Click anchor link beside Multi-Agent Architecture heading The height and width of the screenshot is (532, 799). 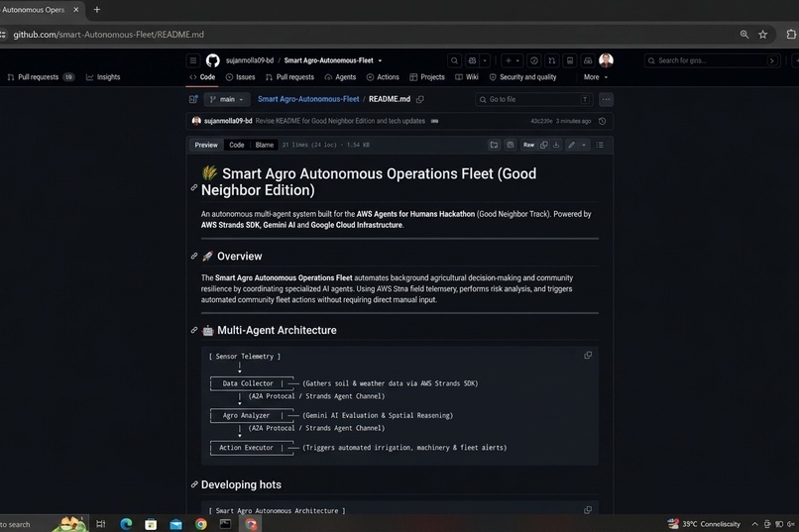(x=194, y=330)
